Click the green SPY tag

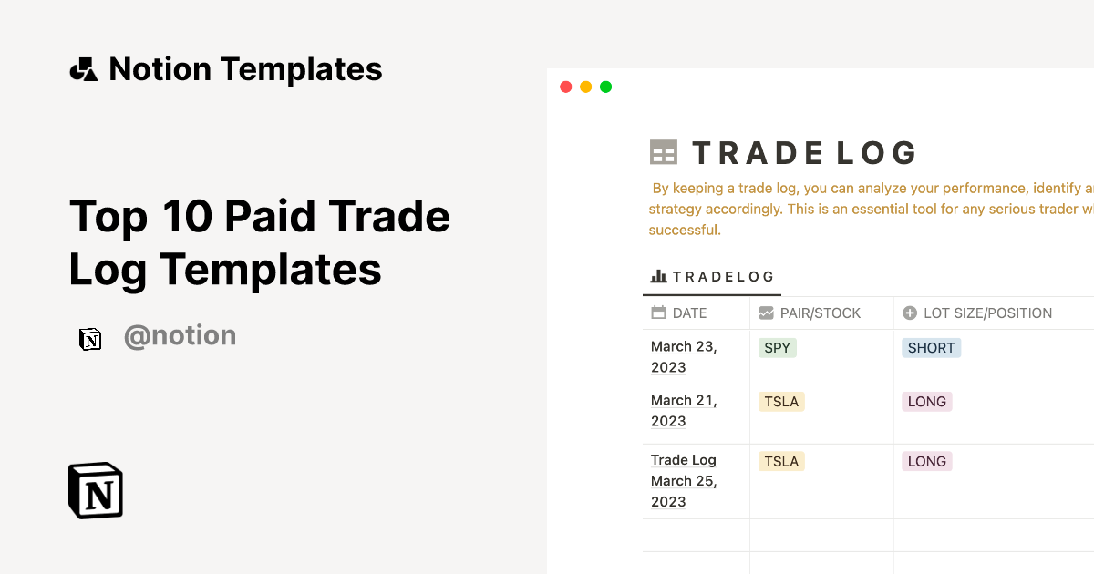tap(777, 347)
